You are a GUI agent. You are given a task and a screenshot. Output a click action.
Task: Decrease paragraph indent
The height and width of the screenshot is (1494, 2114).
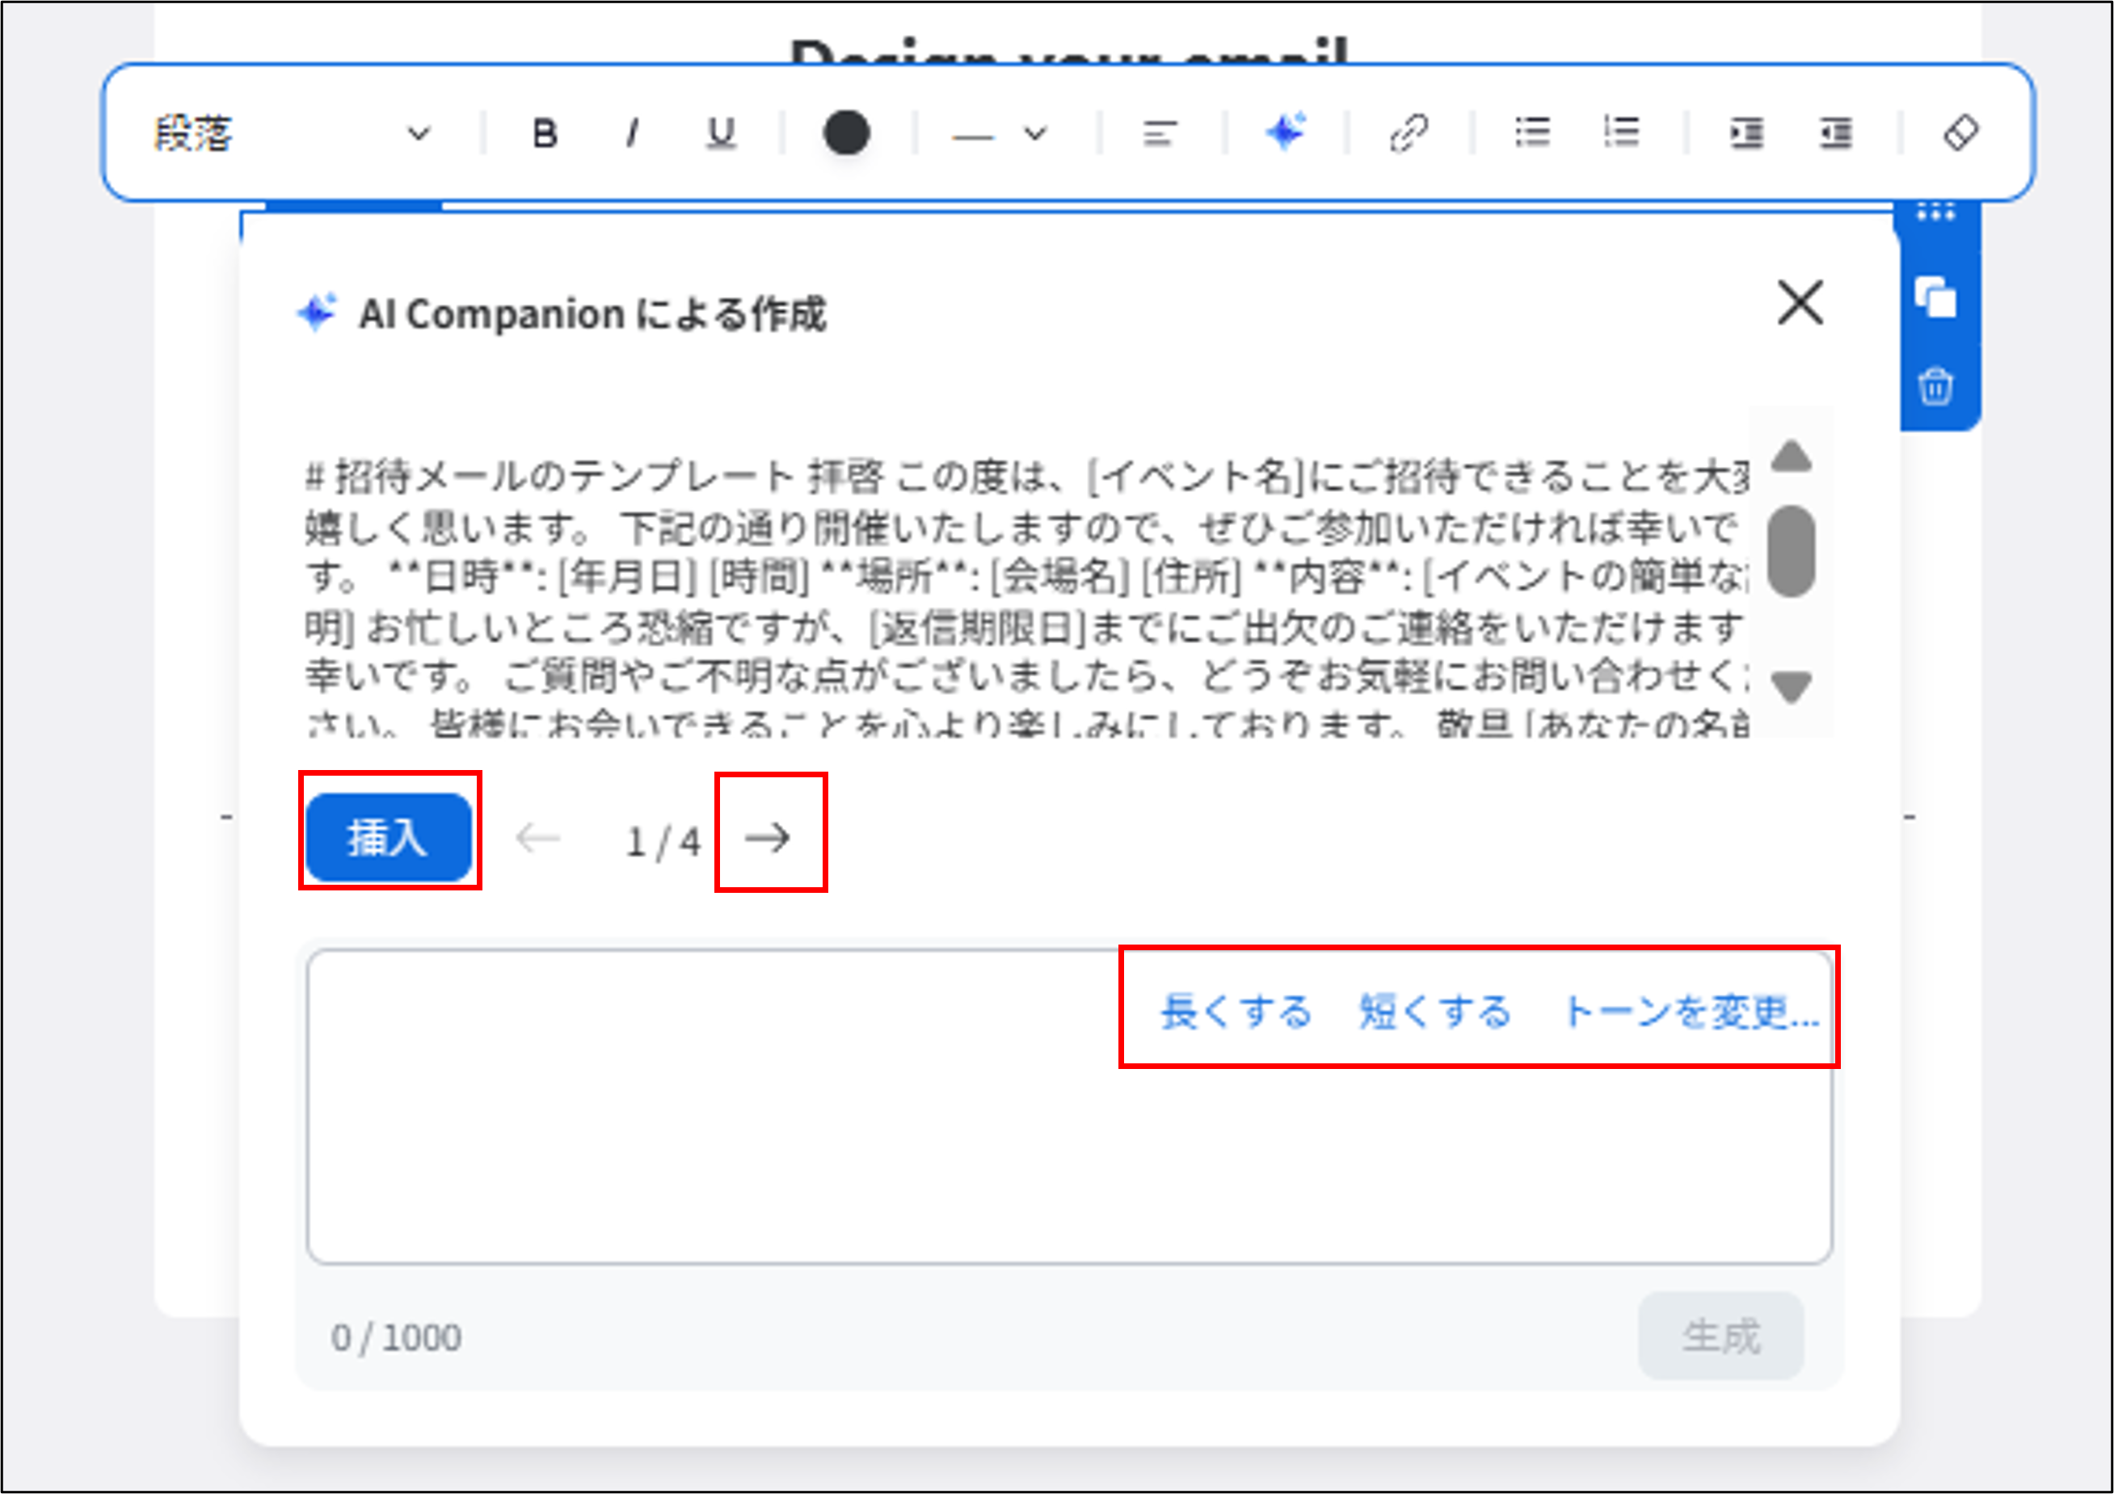coord(1836,133)
